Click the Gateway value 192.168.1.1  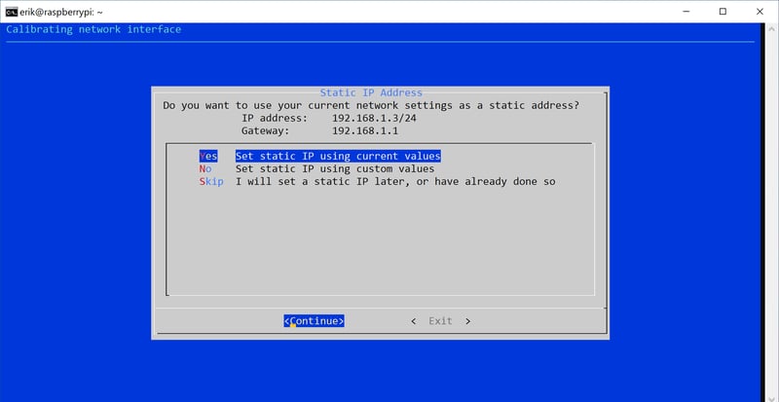364,131
